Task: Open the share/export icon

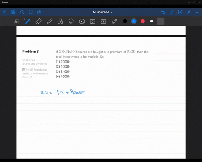Action: (39, 12)
